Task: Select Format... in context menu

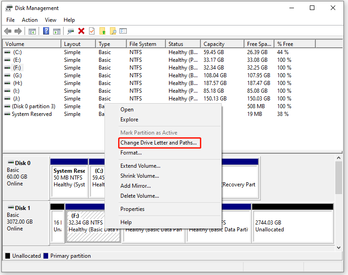Action: [x=163, y=153]
